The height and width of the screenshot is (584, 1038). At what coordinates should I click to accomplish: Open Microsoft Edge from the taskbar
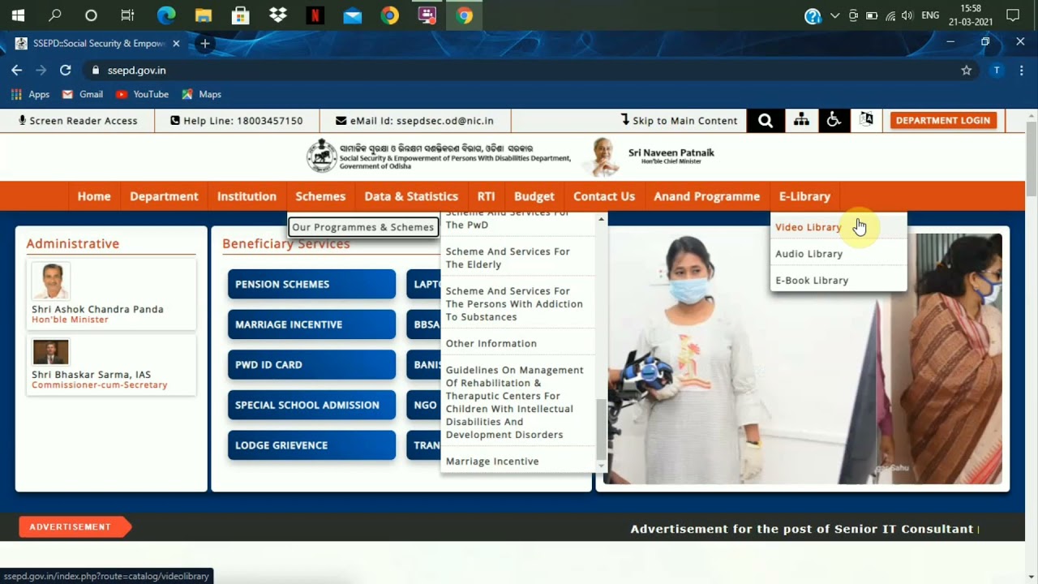(165, 15)
